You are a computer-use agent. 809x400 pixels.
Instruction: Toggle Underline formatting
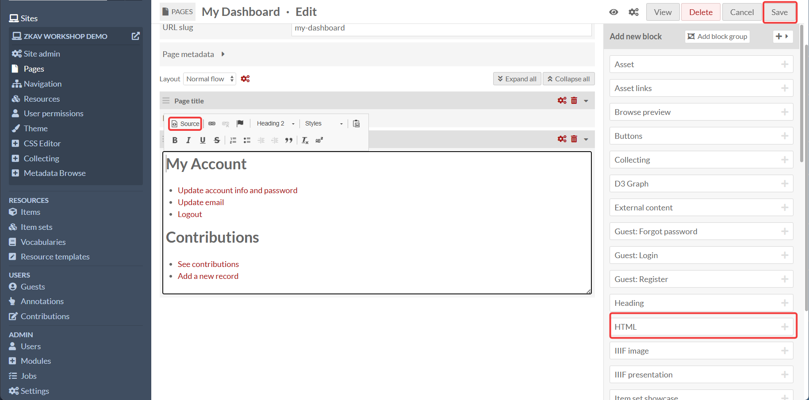click(203, 140)
